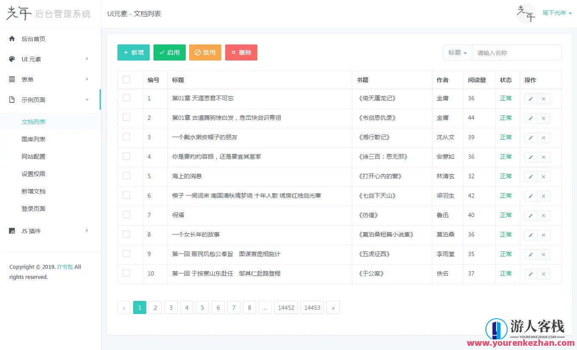577x350 pixels.
Task: Check the checkbox on the 海上的消息 row
Action: pos(125,176)
